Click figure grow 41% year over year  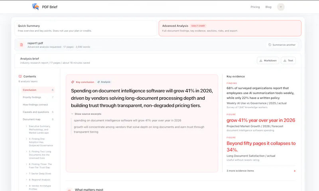click(261, 120)
